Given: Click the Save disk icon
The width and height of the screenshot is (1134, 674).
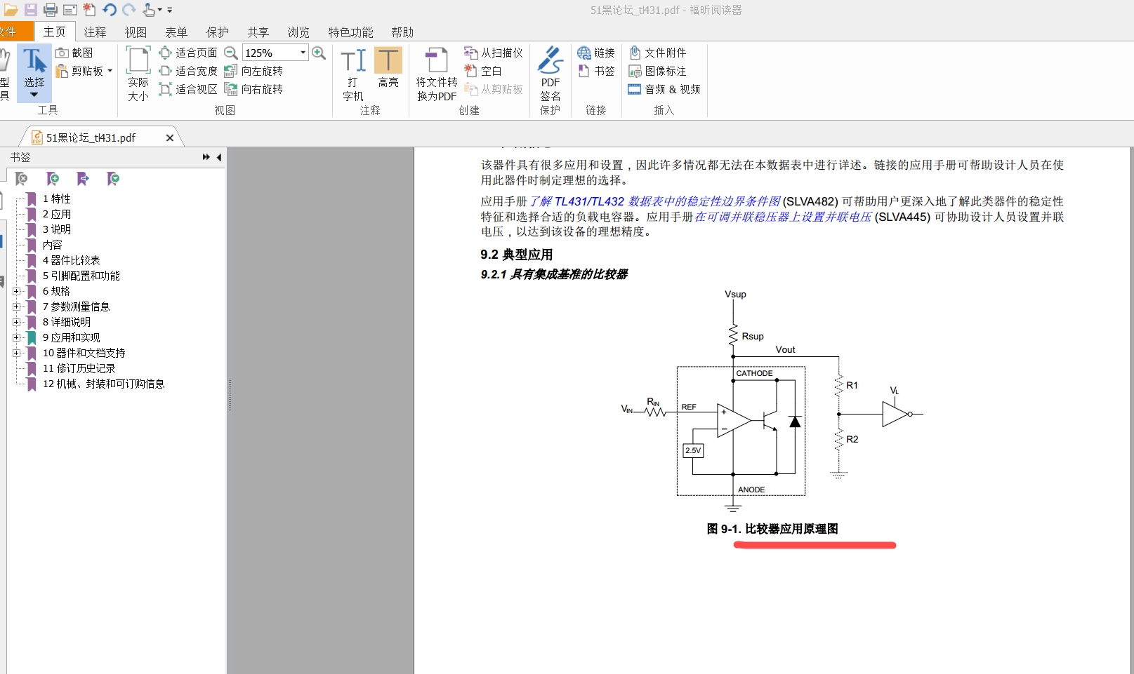Looking at the screenshot, I should [31, 10].
